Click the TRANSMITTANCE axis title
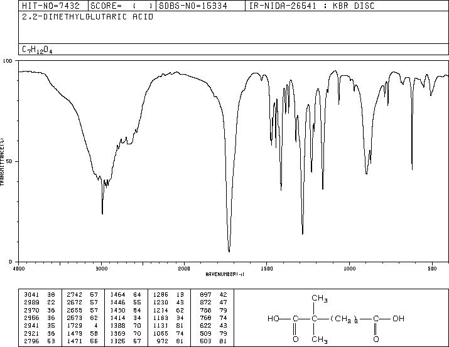Viewport: 449px width, 347px height. click(x=2, y=162)
